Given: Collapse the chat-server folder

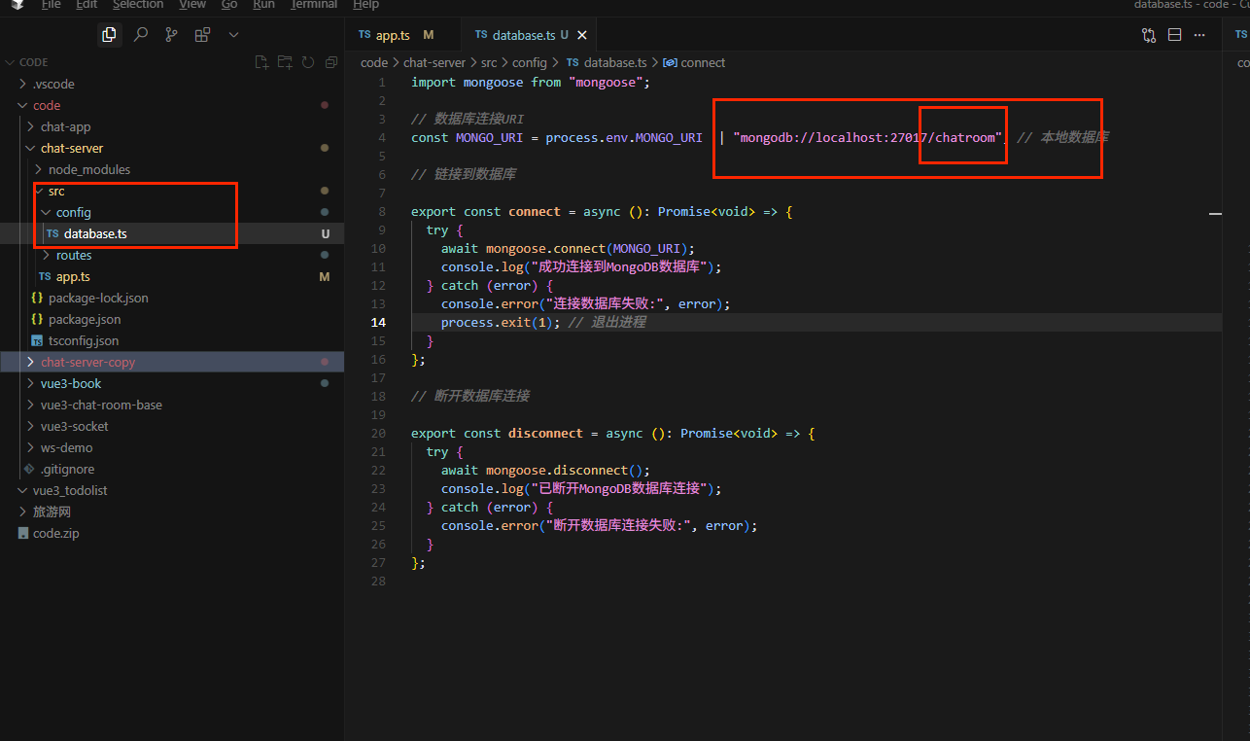Looking at the screenshot, I should click(x=71, y=148).
